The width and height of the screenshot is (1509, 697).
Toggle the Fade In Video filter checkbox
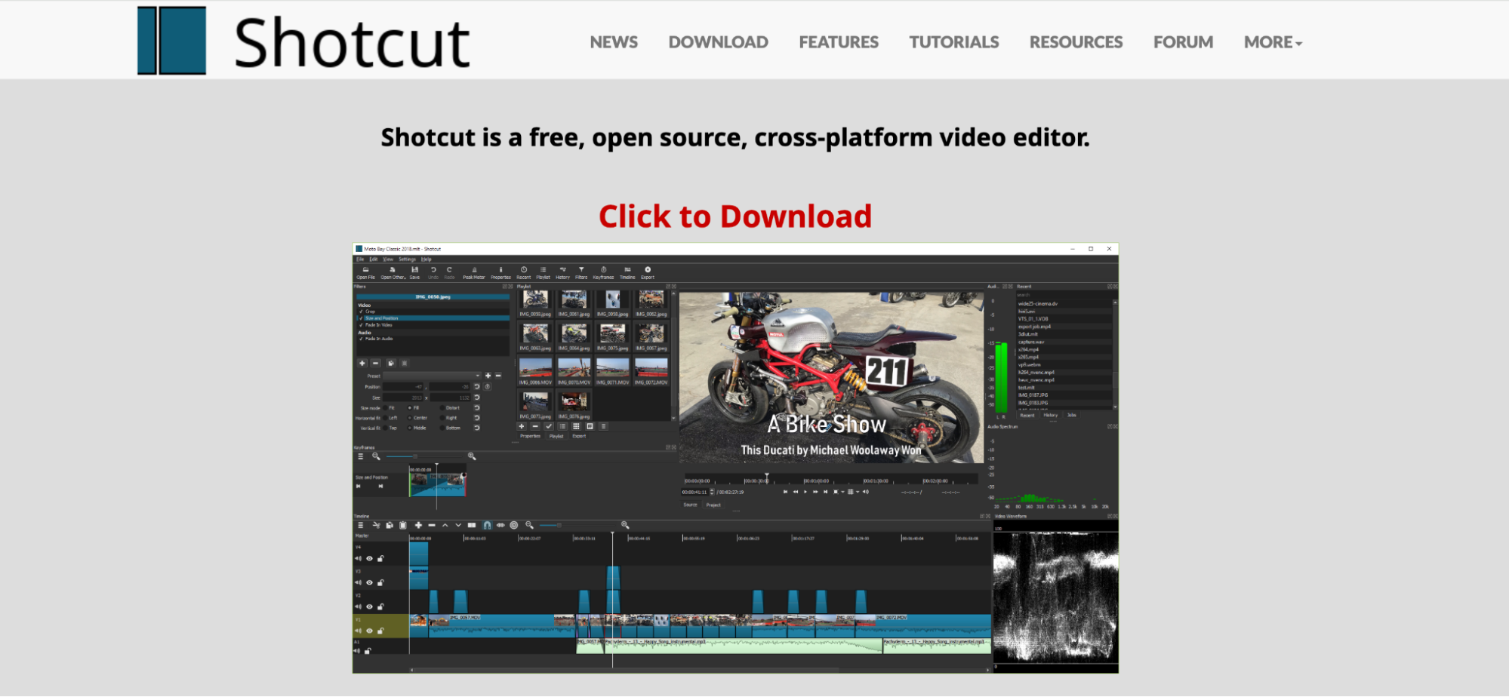[x=362, y=325]
